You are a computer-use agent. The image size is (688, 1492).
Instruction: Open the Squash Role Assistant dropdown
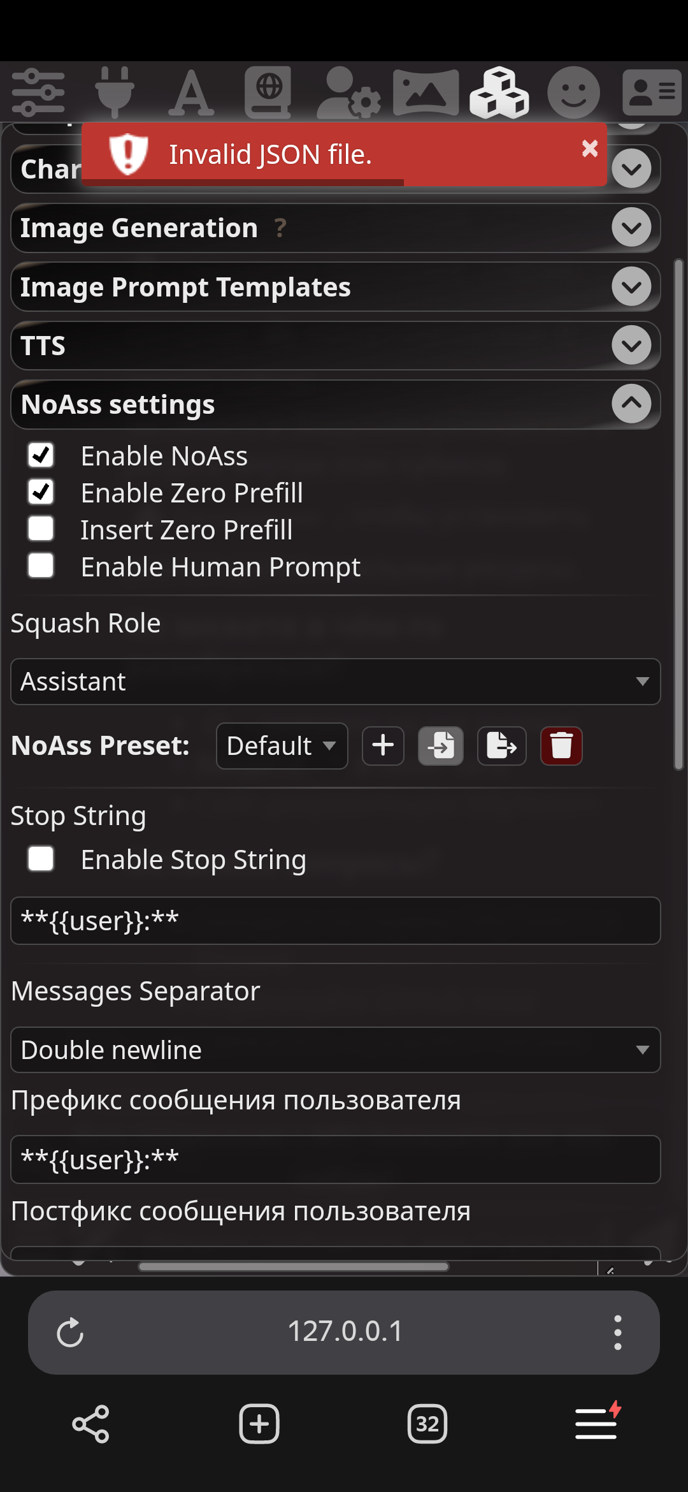[x=336, y=682]
